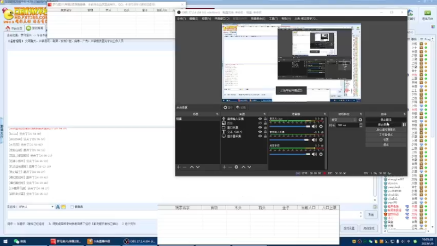
Task: Open 音频输入采集 mixer gear settings
Action: point(321,140)
